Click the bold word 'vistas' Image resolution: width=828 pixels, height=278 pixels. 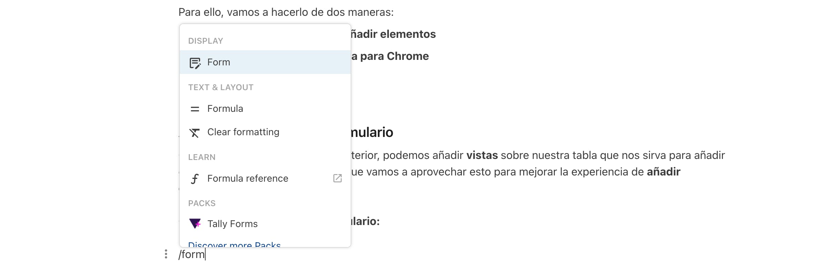(482, 156)
